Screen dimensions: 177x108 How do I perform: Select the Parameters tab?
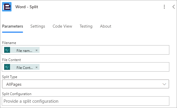tap(12, 26)
